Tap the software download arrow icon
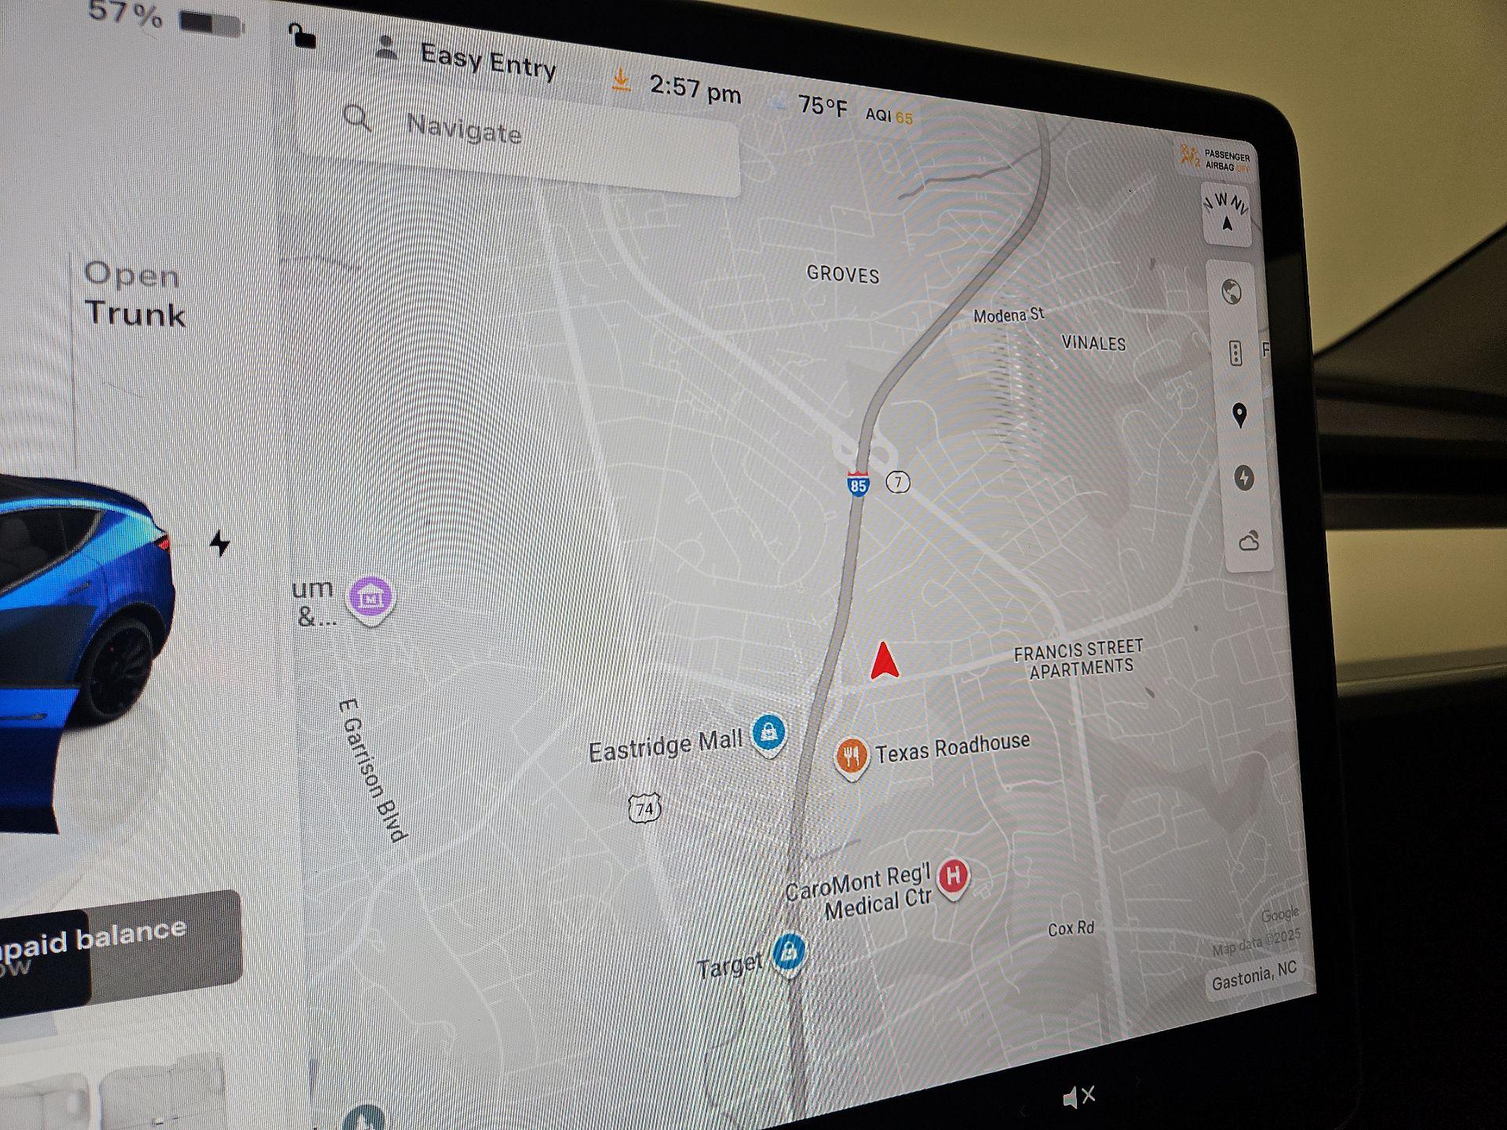1507x1130 pixels. tap(621, 79)
